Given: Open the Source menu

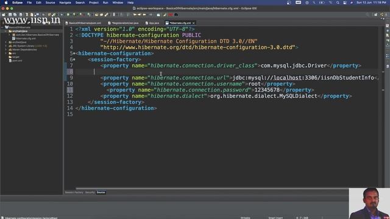Looking at the screenshot, I should (50, 2).
